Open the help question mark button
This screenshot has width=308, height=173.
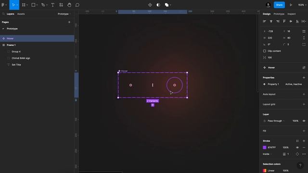tap(300, 165)
